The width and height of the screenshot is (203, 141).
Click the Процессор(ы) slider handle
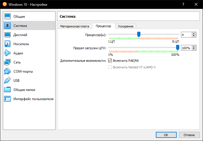[139, 34]
